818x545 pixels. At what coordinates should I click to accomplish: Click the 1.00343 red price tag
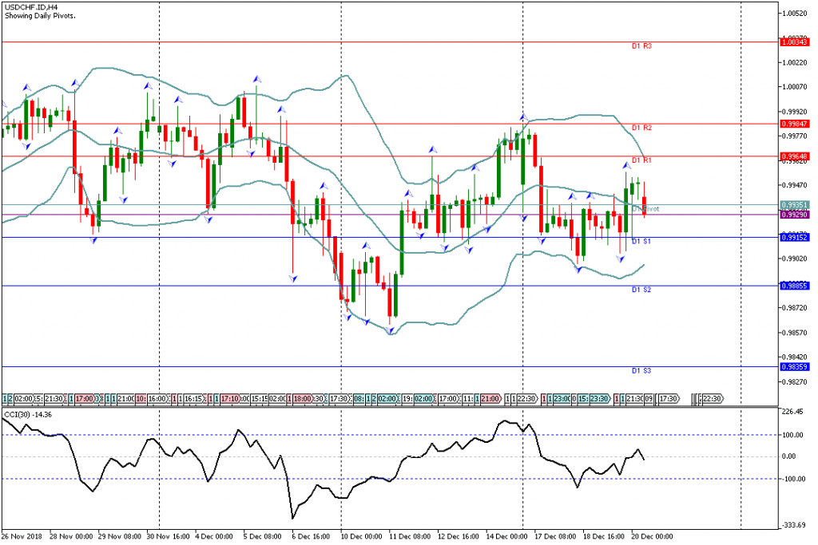(796, 41)
